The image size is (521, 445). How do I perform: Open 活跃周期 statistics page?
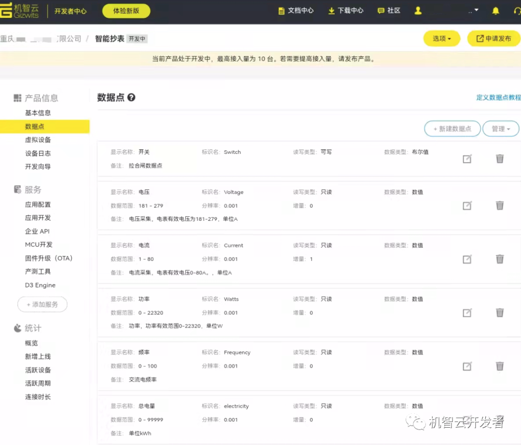point(38,383)
